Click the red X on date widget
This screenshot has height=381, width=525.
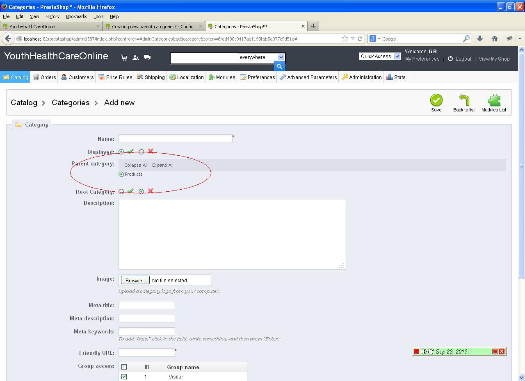pyautogui.click(x=502, y=352)
